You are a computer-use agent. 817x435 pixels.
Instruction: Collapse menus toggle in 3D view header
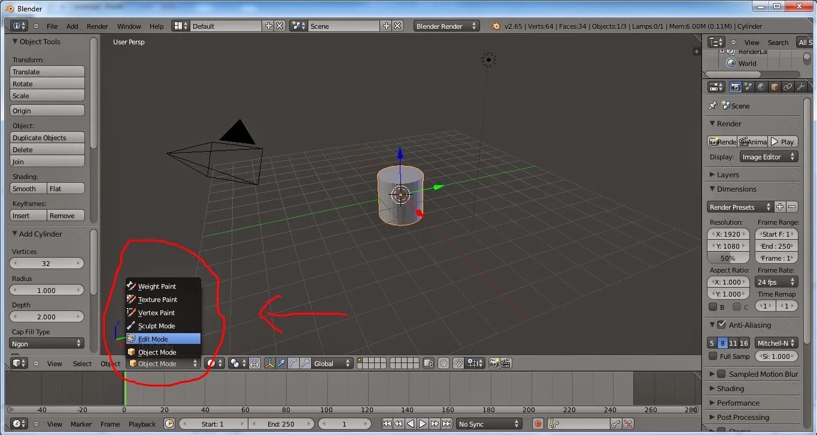pos(37,363)
